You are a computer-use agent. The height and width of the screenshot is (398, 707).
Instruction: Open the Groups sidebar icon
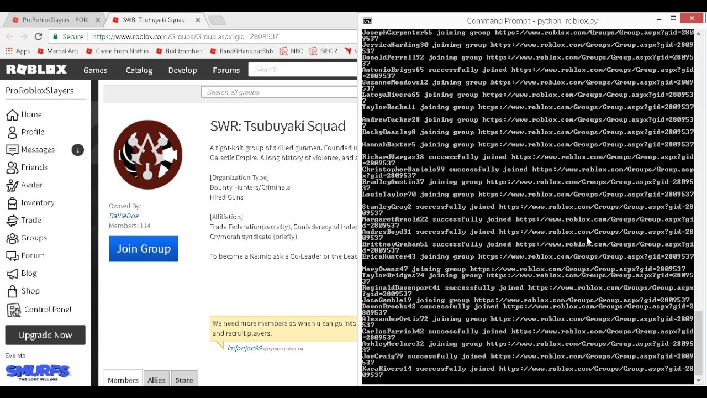(x=12, y=238)
